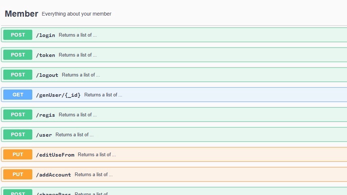Image resolution: width=347 pixels, height=195 pixels.
Task: Click the POST badge for /user
Action: pos(18,134)
